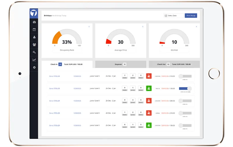
Task: Click the blue 7 logo at top
Action: (34, 13)
